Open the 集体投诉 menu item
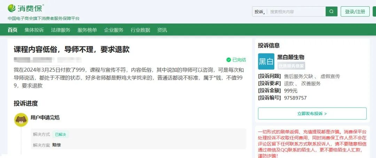Viewport: 376px width, 158px height. coord(34,30)
